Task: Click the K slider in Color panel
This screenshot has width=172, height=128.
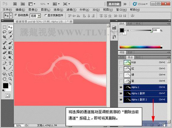Action: [x=141, y=31]
